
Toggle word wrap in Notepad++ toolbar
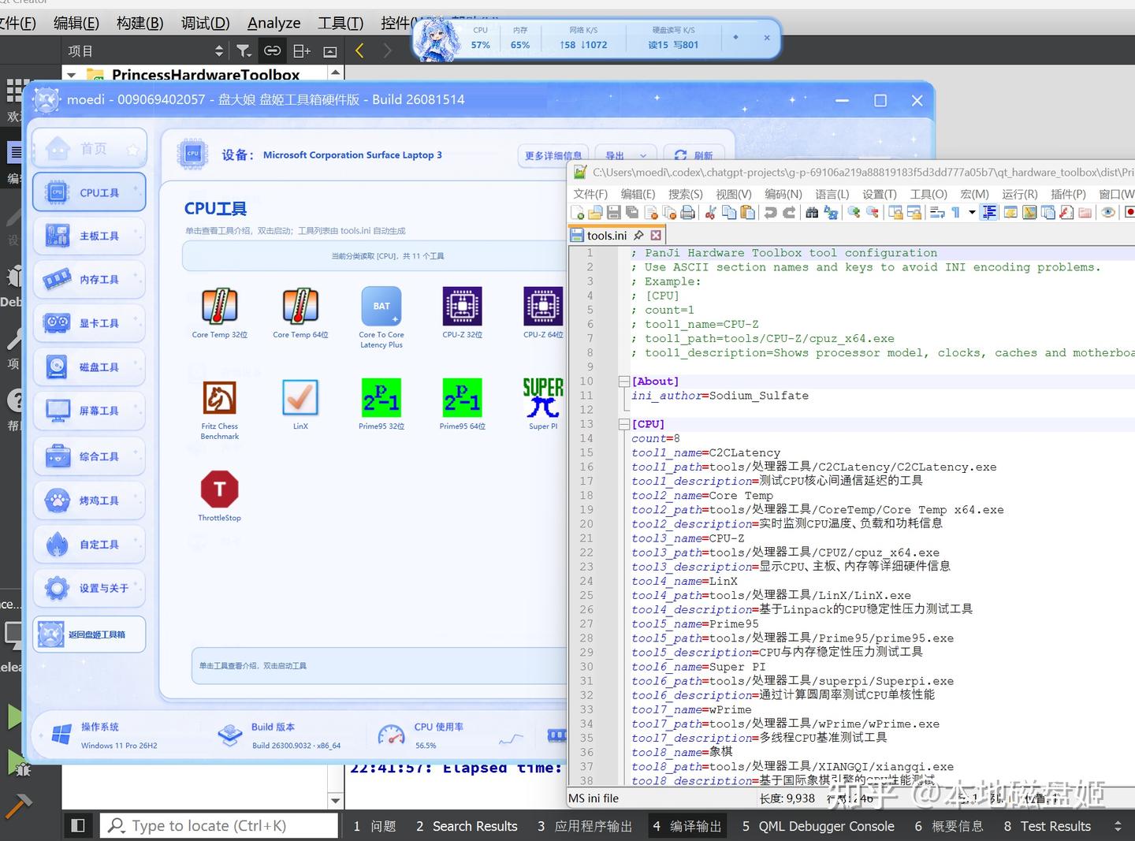(937, 212)
